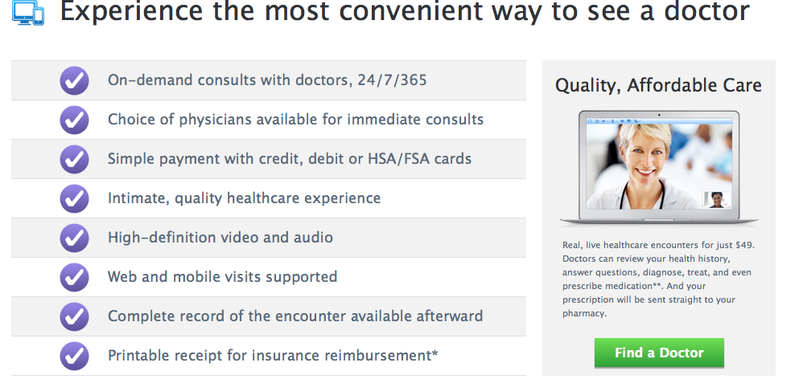This screenshot has height=379, width=803.
Task: Click the small patient video inset thumbnail
Action: coord(717,200)
